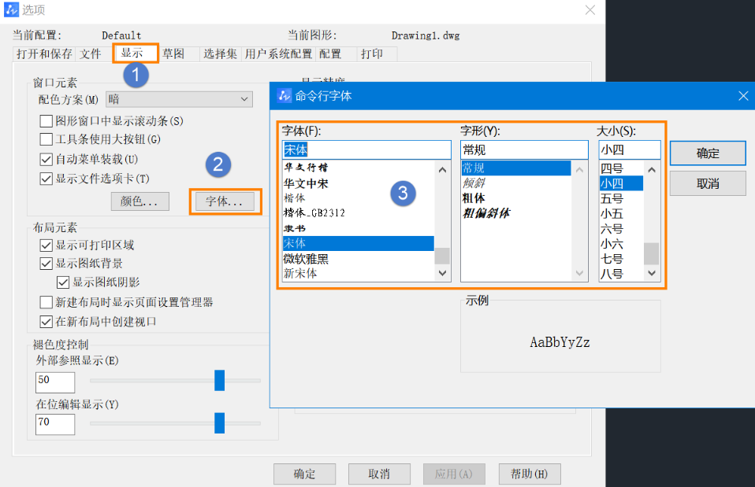Select 小六 font size
This screenshot has height=487, width=755.
(x=621, y=244)
